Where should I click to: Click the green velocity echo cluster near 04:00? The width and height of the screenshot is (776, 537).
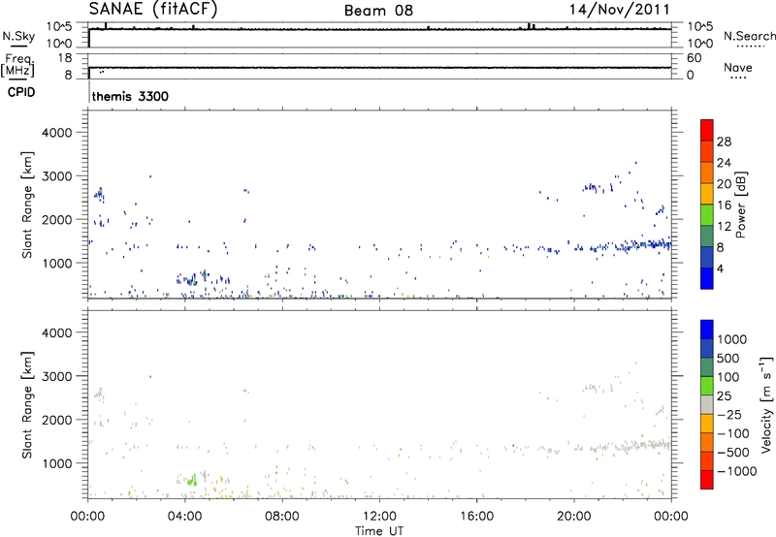(x=192, y=480)
